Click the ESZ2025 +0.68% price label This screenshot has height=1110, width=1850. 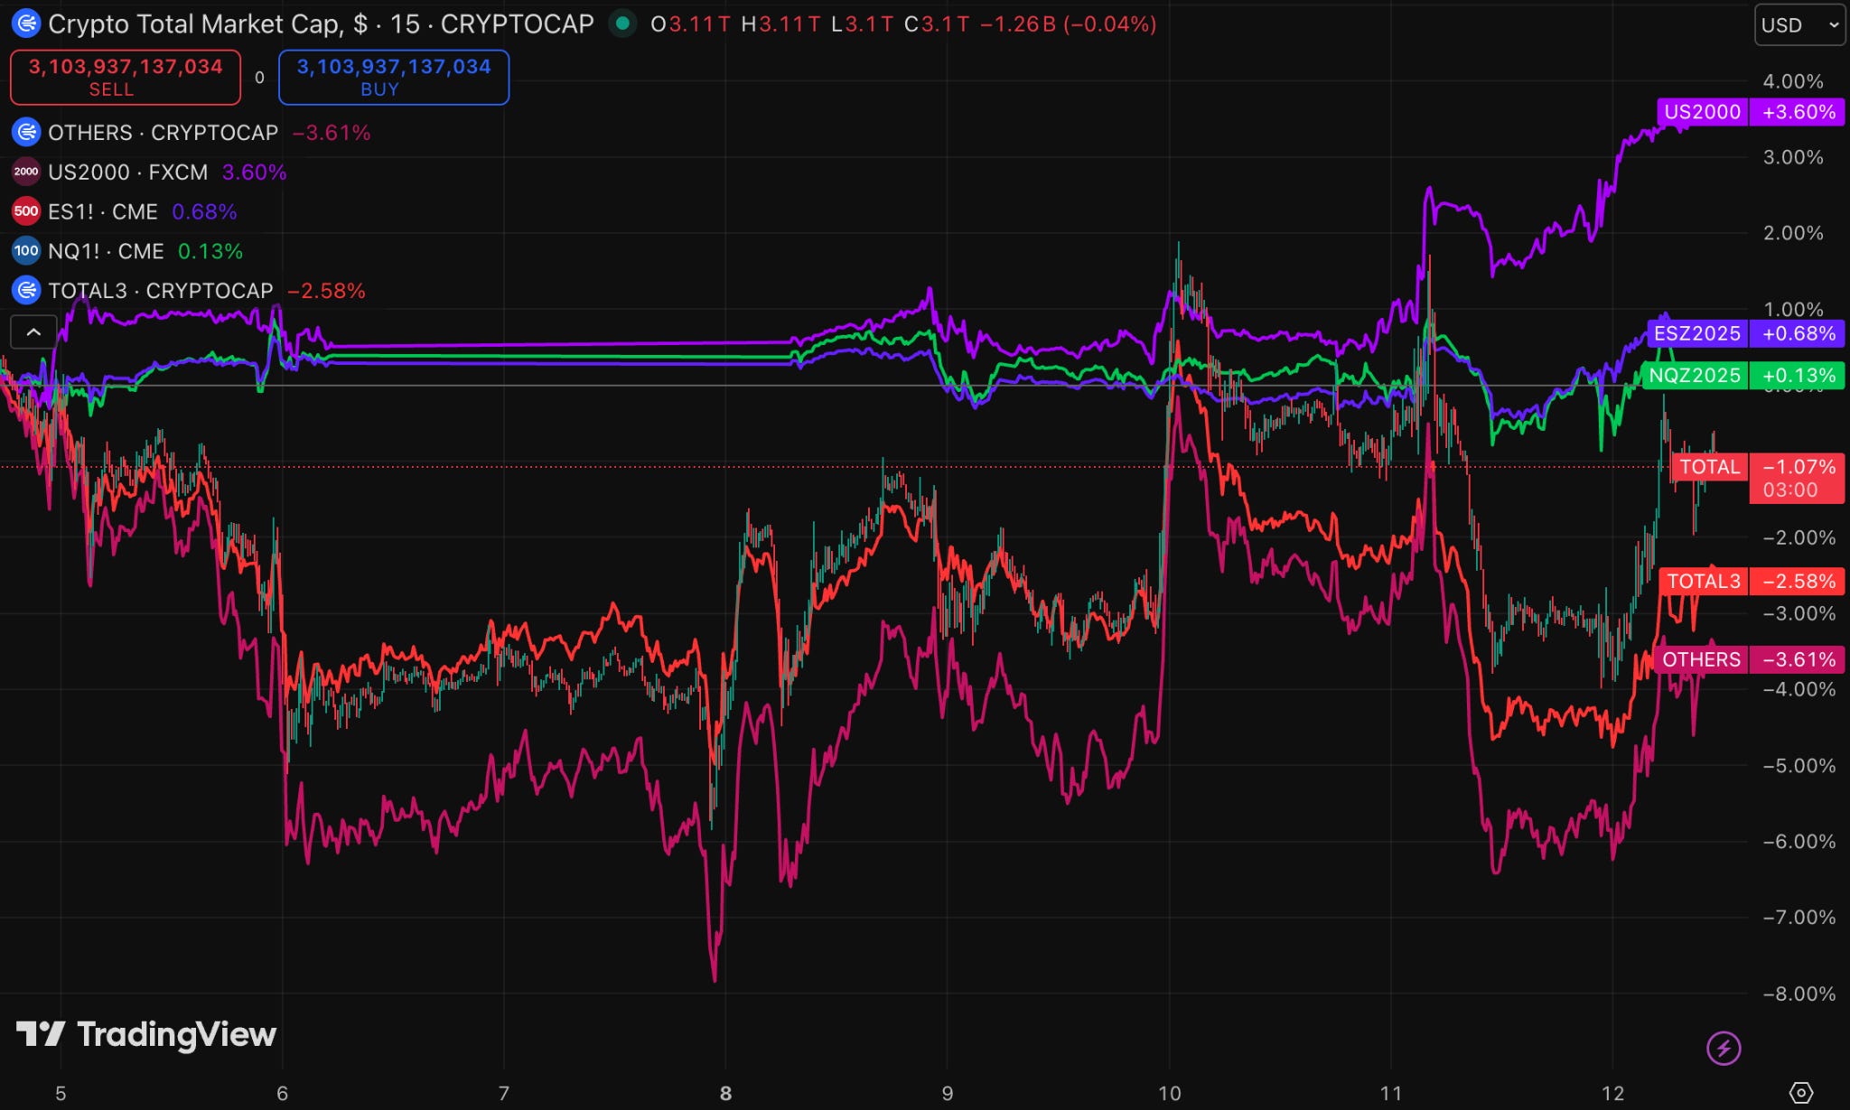click(1743, 333)
